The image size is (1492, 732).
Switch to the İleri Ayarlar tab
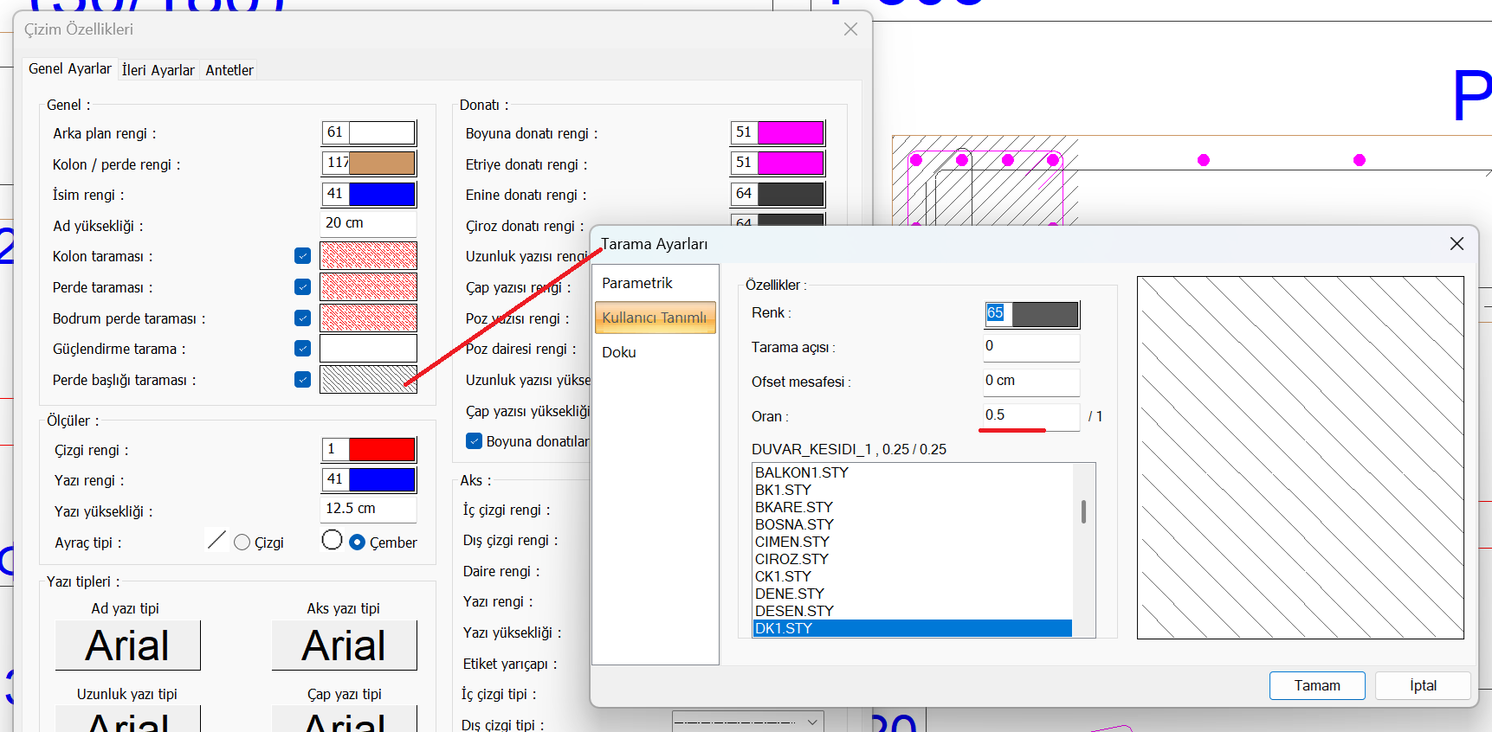click(x=158, y=70)
